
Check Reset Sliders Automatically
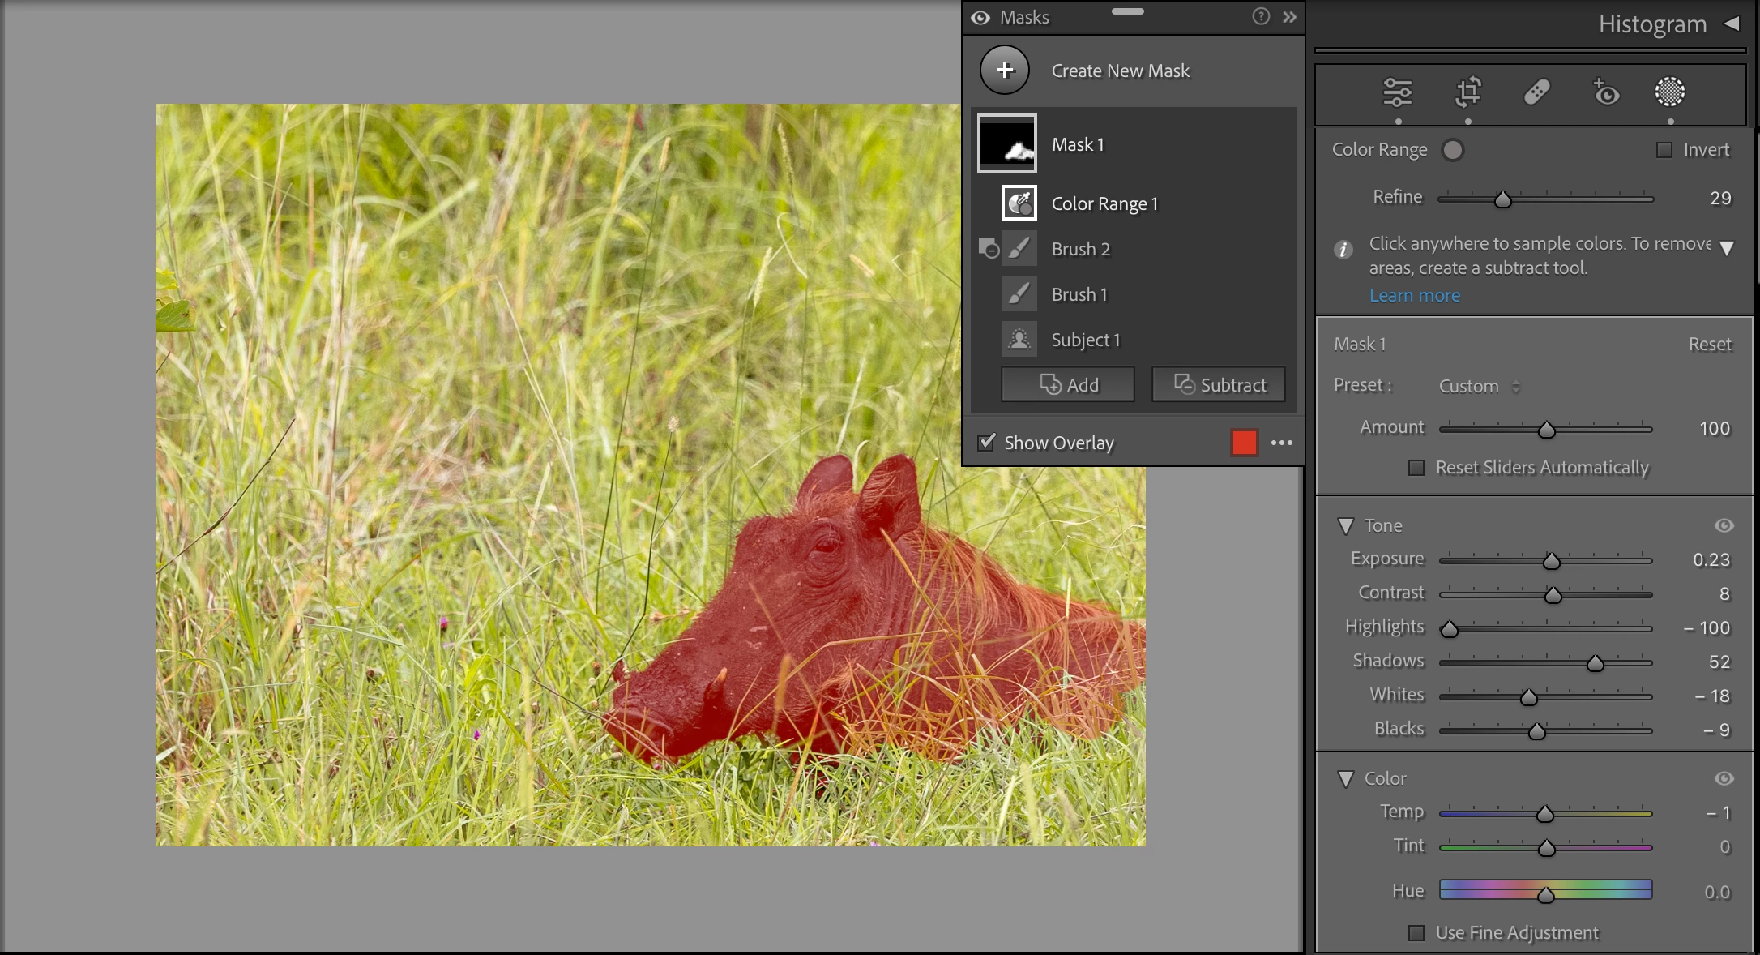point(1416,468)
